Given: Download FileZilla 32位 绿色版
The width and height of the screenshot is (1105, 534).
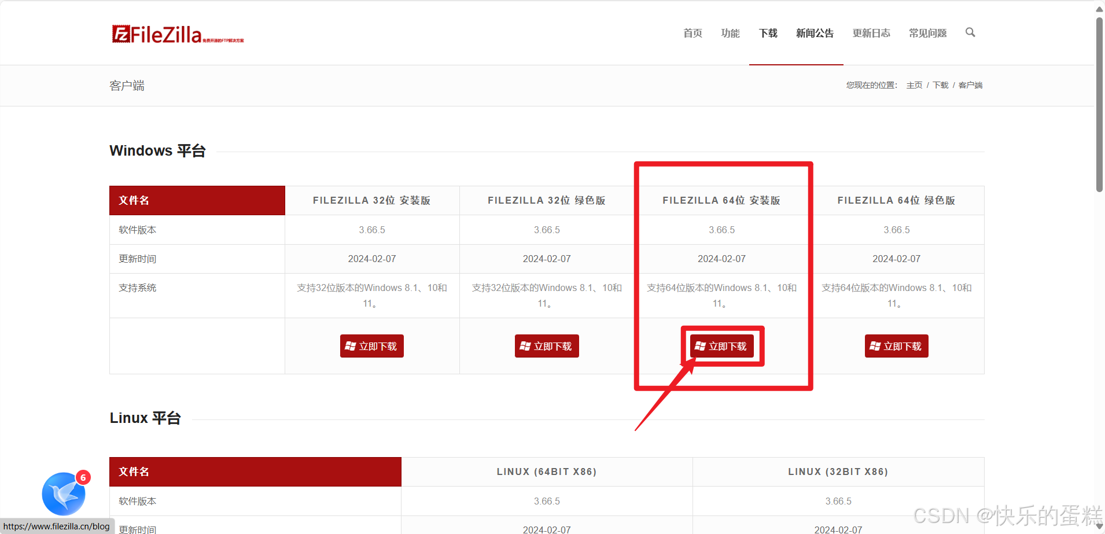Looking at the screenshot, I should (547, 346).
